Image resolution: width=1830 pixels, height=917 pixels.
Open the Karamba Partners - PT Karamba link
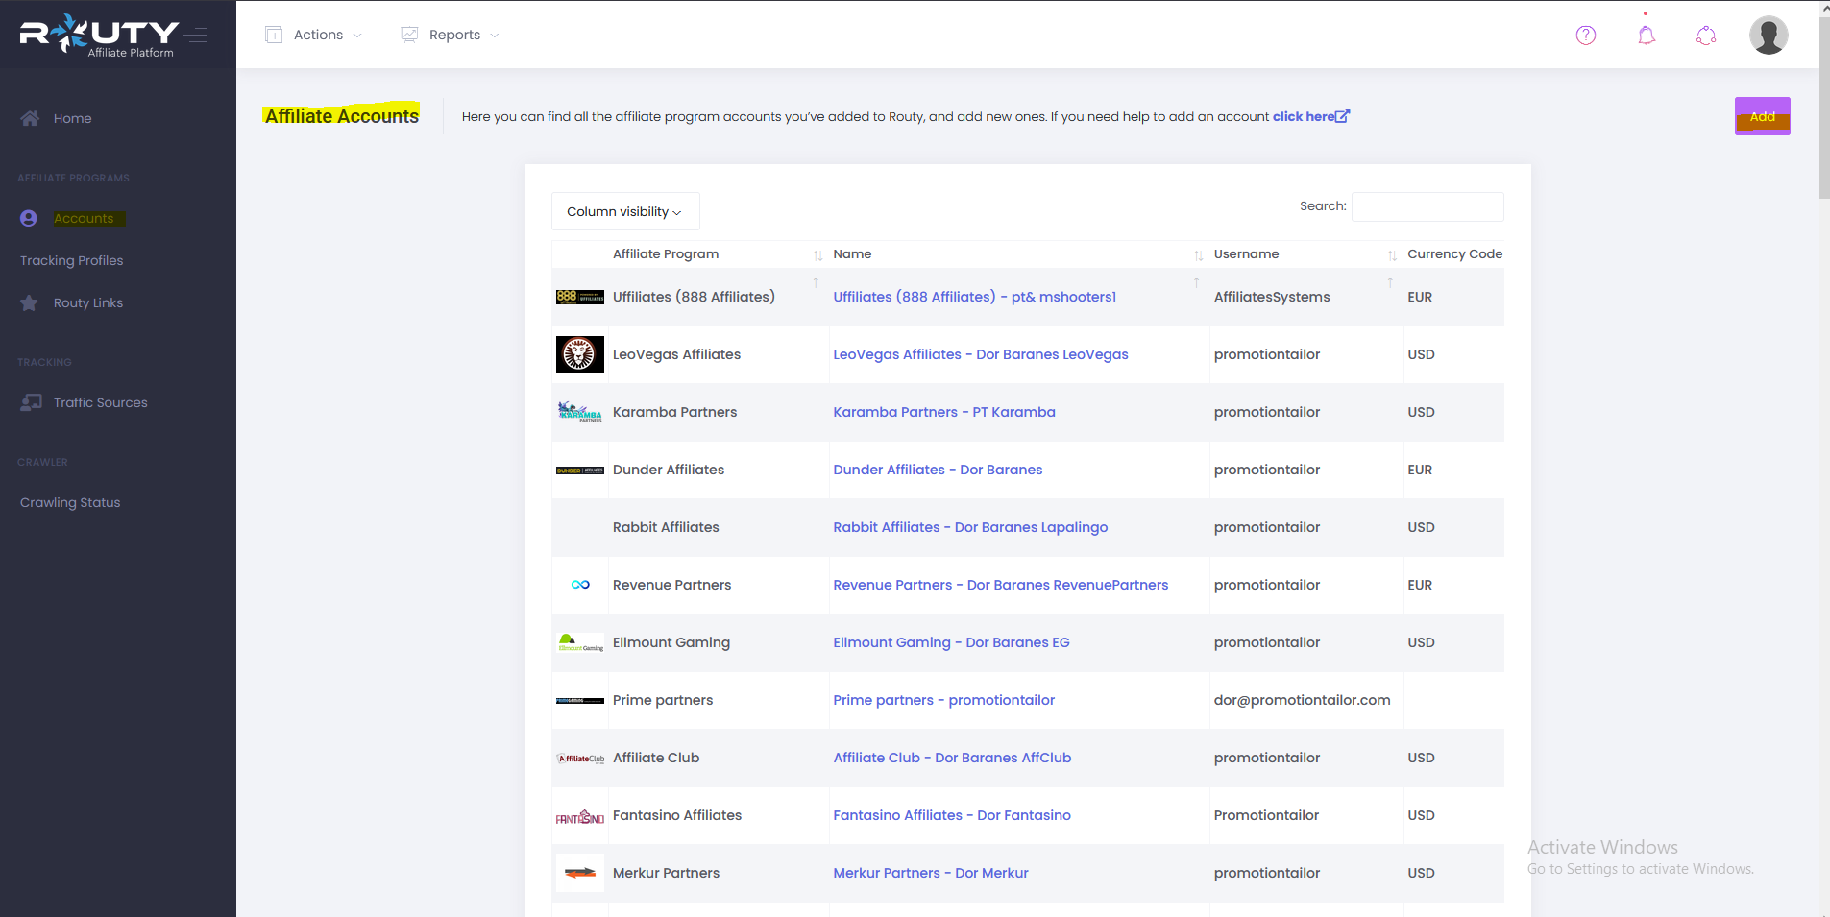(x=944, y=412)
